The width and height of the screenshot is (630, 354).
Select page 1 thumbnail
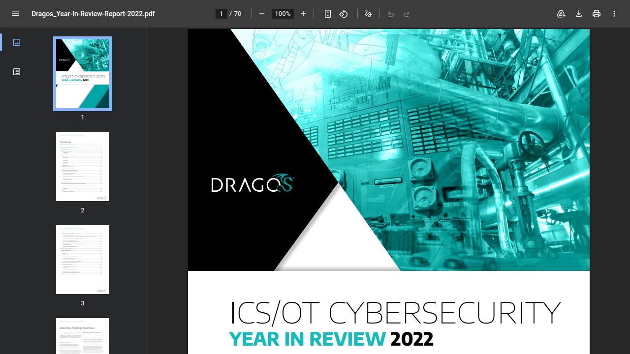(x=83, y=74)
